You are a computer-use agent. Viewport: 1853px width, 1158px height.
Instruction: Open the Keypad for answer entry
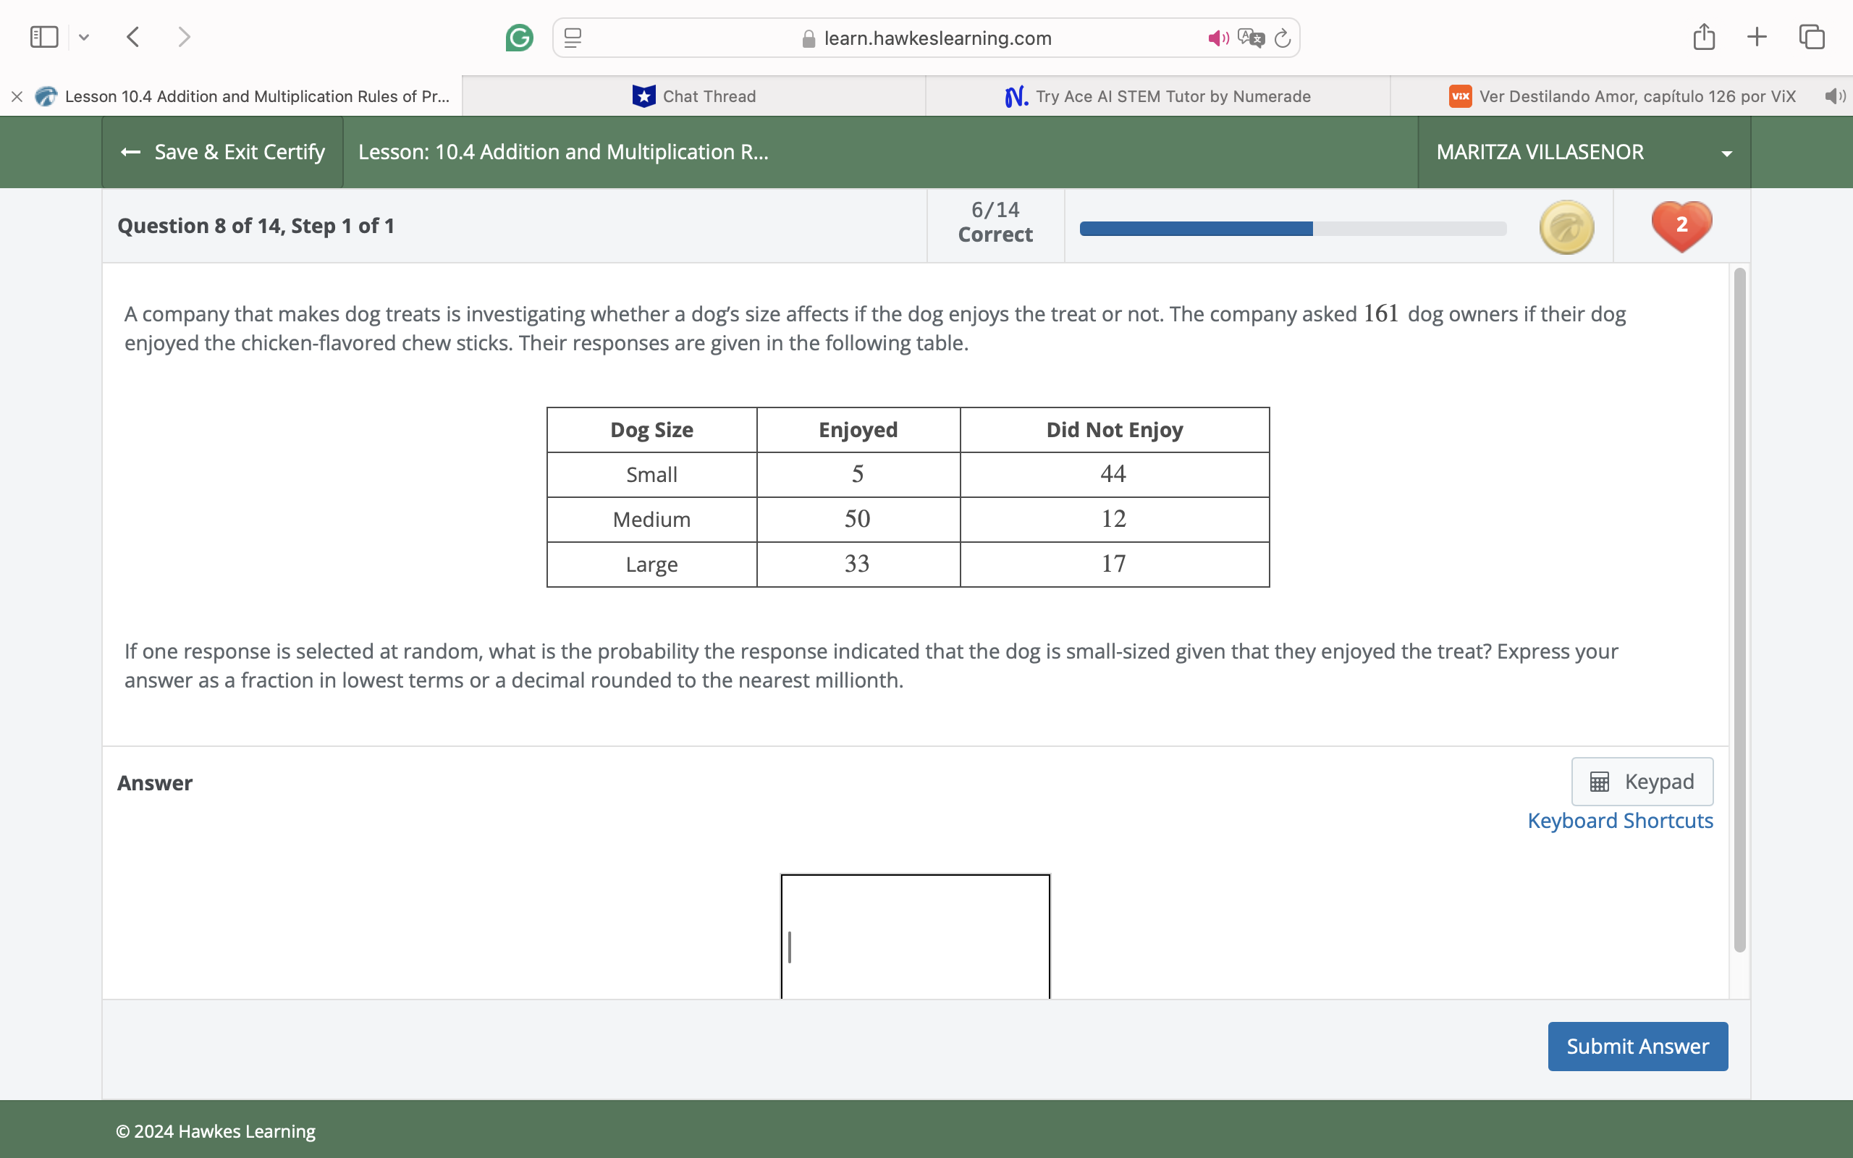point(1642,780)
